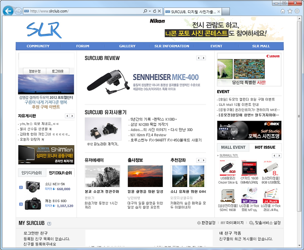
Task: Click the 정보수정 button
Action: [35, 71]
